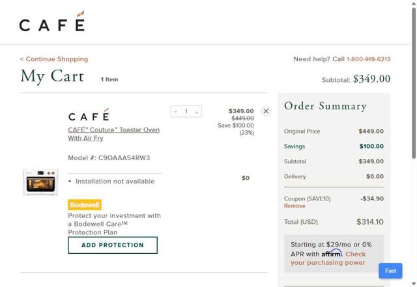Click the Installation not available text

click(115, 181)
